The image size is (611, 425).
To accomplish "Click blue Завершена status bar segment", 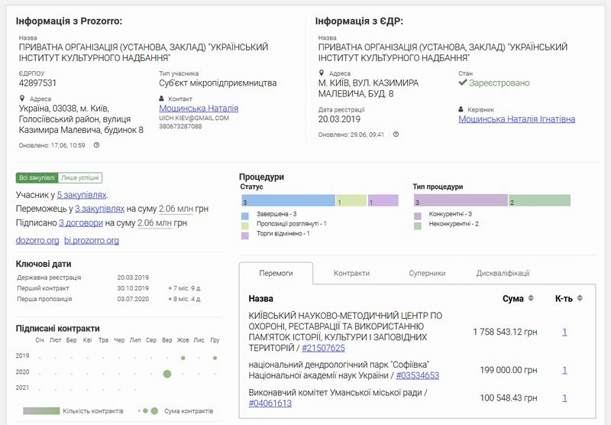I will click(289, 200).
